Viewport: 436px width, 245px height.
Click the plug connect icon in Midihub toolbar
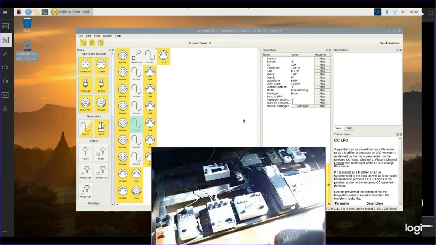tap(83, 43)
